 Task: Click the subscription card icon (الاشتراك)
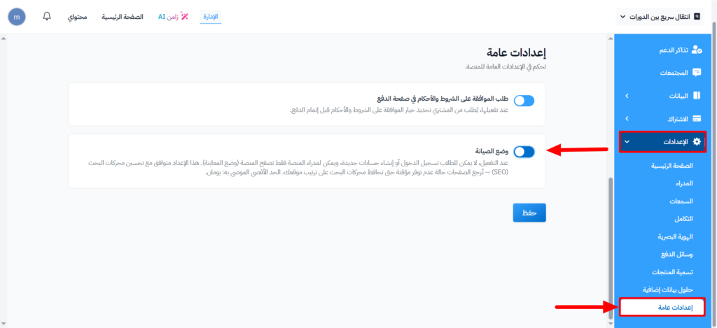(696, 119)
